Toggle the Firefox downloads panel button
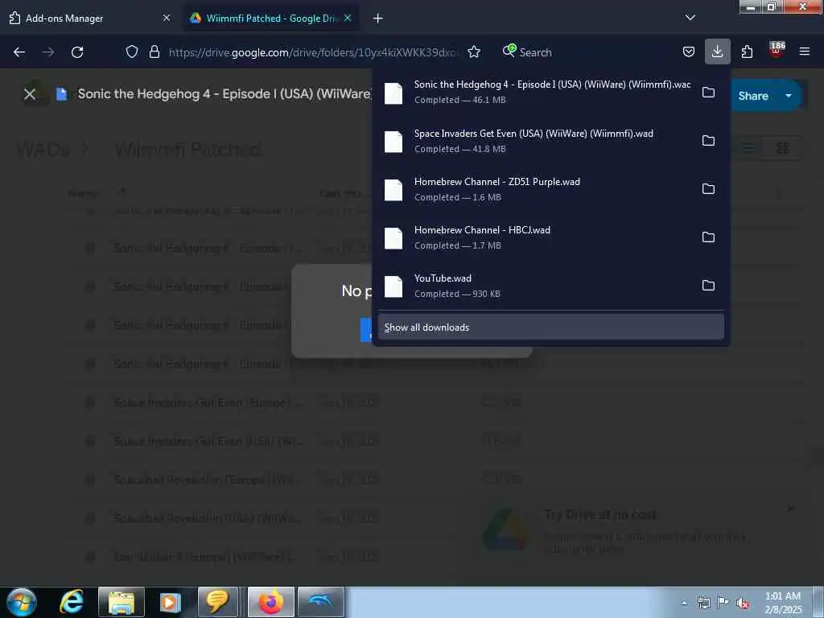The height and width of the screenshot is (618, 824). tap(717, 51)
